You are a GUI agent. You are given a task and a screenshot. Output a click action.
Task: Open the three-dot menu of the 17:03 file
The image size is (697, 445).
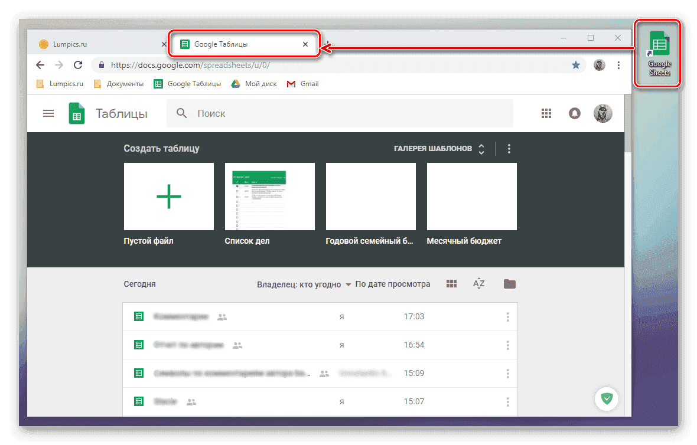(507, 316)
